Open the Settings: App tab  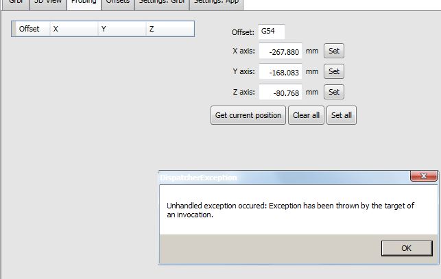coord(215,3)
